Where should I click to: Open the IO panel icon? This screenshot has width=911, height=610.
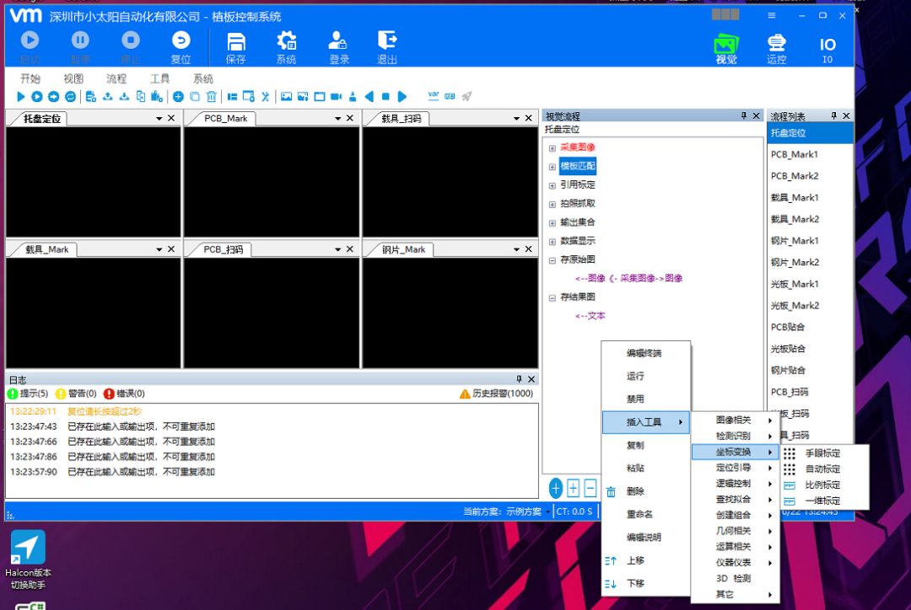pyautogui.click(x=827, y=45)
